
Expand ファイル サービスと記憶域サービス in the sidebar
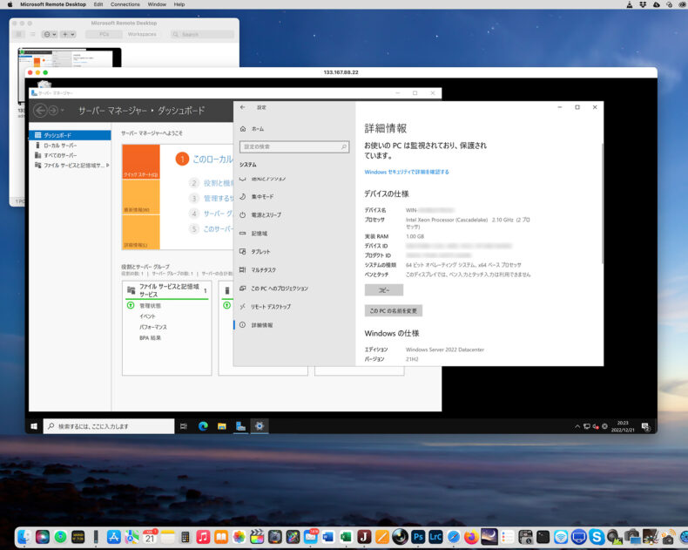[x=108, y=165]
